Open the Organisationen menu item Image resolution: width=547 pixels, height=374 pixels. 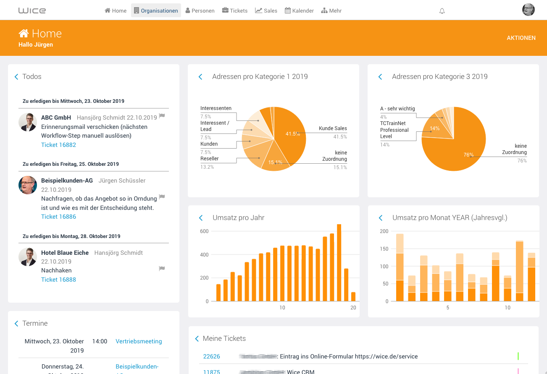(156, 10)
